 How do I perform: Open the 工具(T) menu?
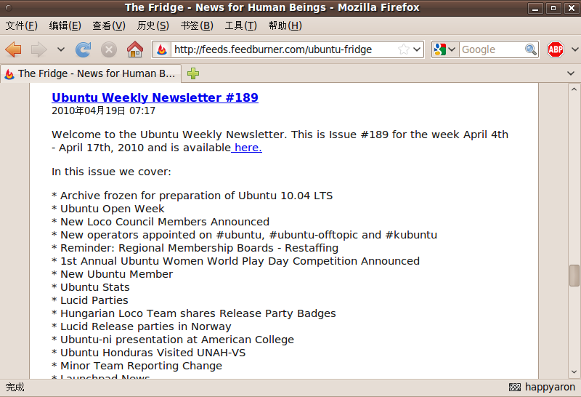tap(241, 25)
